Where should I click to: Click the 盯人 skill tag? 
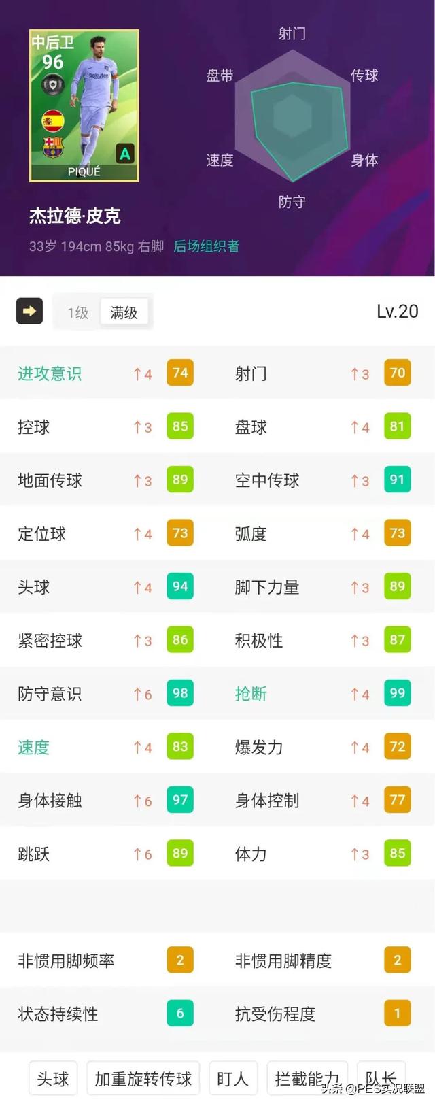point(232,1078)
